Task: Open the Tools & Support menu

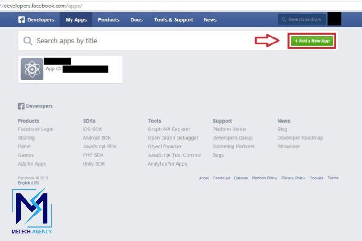Action: 174,20
